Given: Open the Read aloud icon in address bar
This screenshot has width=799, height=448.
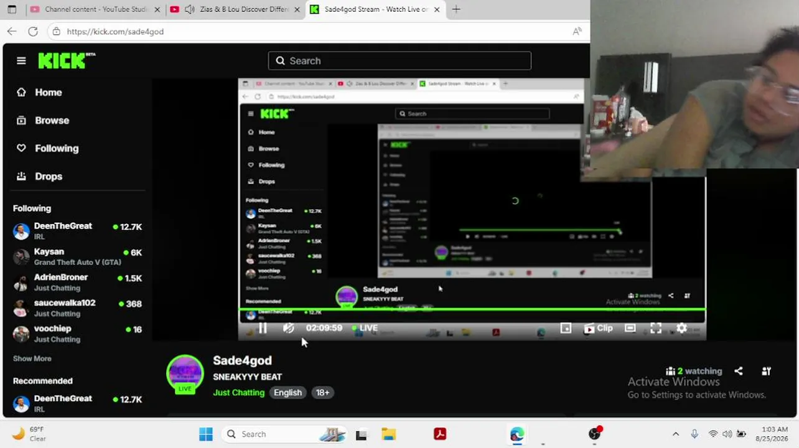Looking at the screenshot, I should click(x=577, y=31).
